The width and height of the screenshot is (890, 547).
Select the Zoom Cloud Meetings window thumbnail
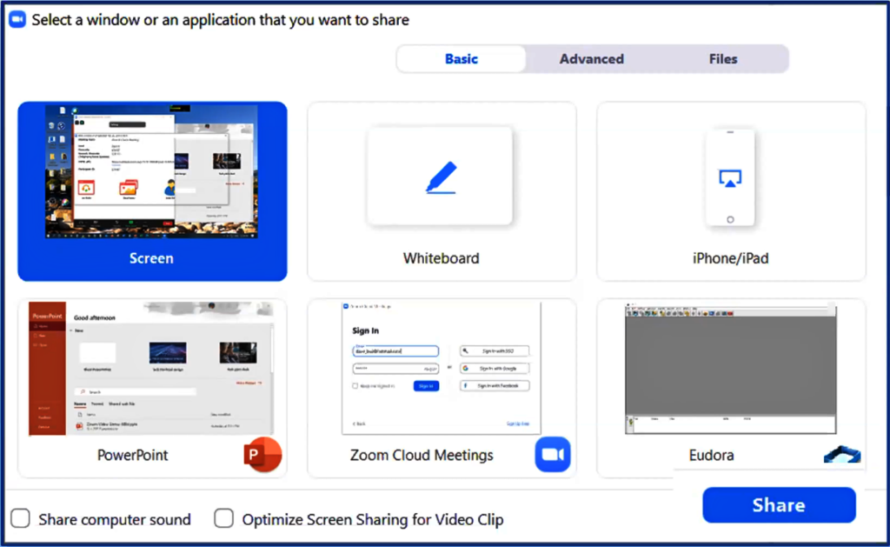coord(441,368)
